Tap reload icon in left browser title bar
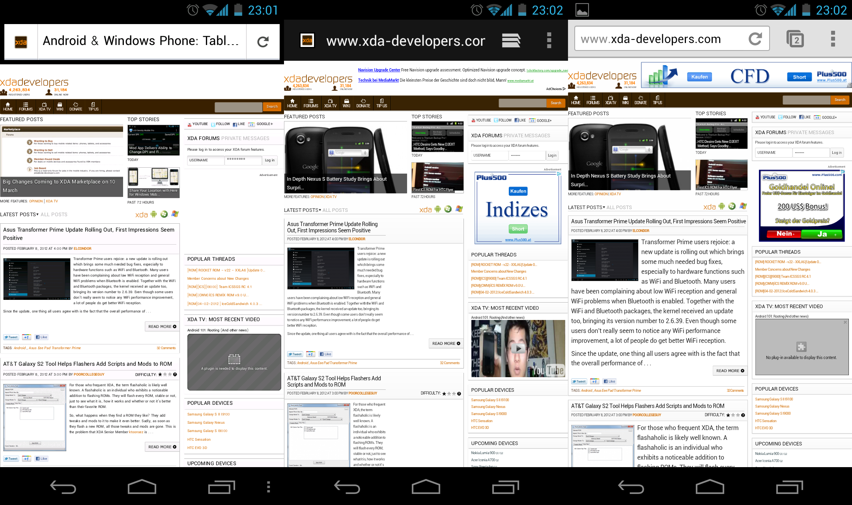Image resolution: width=852 pixels, height=505 pixels. coord(263,41)
